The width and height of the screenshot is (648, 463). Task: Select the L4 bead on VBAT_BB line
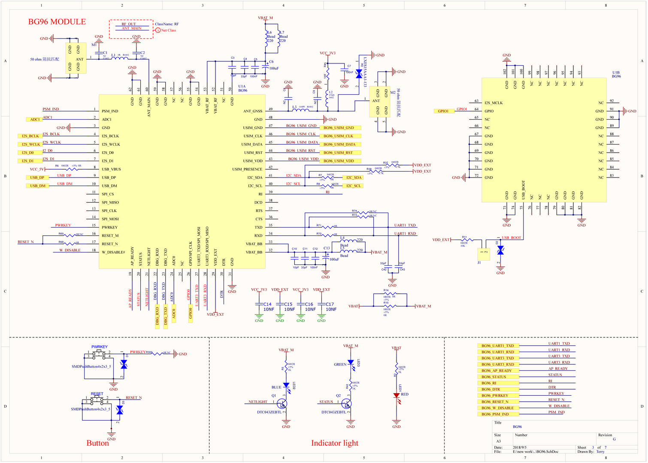click(x=348, y=241)
